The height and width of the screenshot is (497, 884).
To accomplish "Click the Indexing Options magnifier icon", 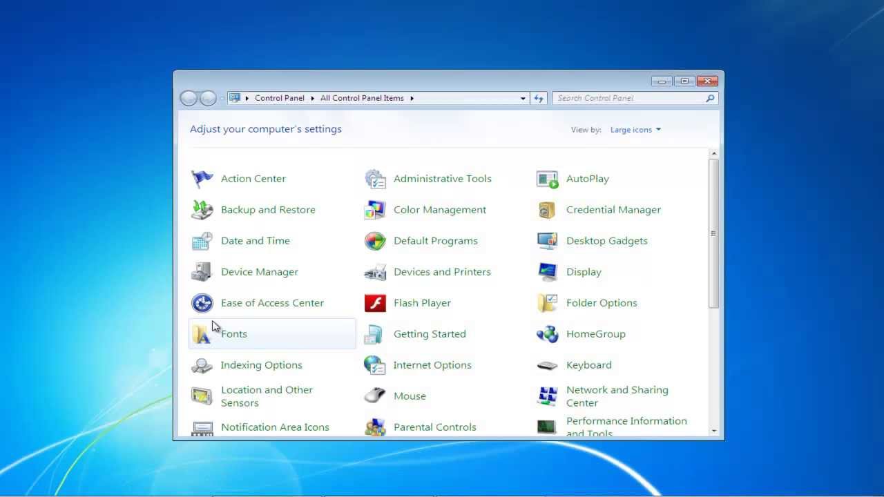I will pyautogui.click(x=202, y=365).
